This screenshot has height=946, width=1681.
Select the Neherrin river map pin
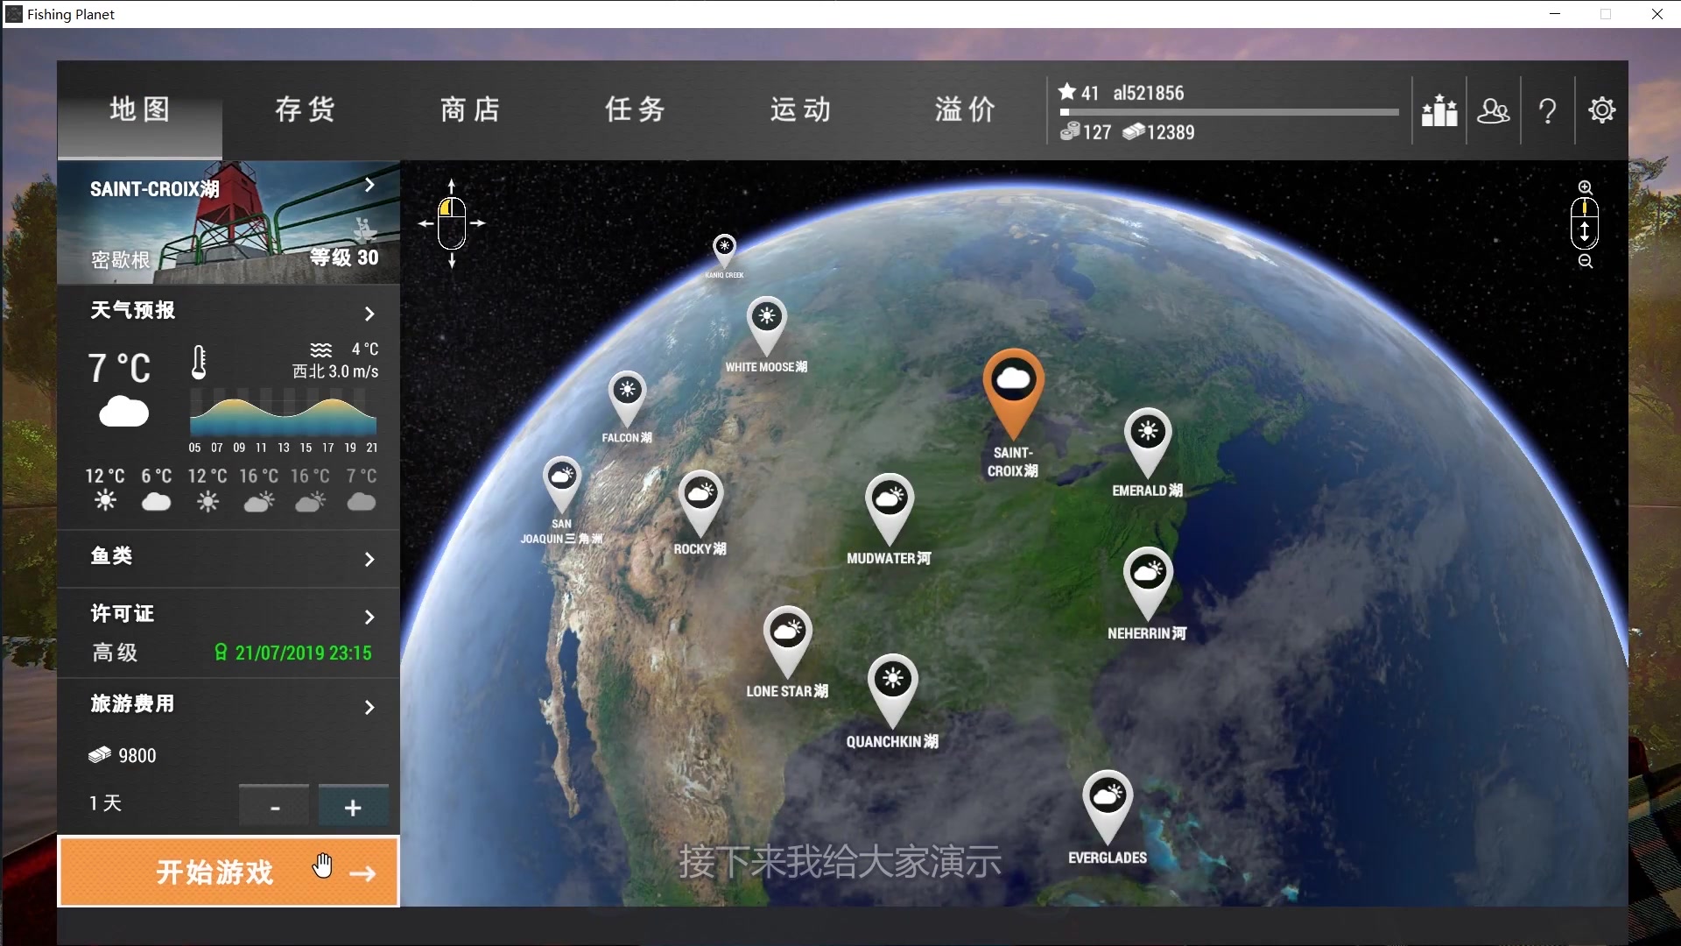point(1148,582)
